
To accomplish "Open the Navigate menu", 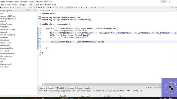I will tap(23, 5).
